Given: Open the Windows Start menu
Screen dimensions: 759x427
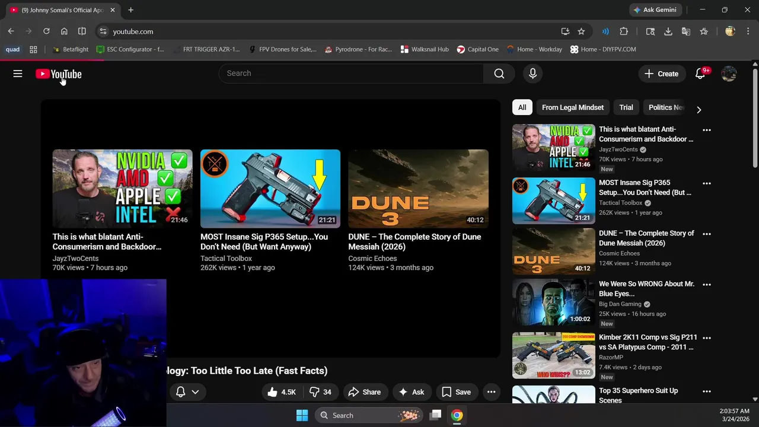Looking at the screenshot, I should click(302, 415).
